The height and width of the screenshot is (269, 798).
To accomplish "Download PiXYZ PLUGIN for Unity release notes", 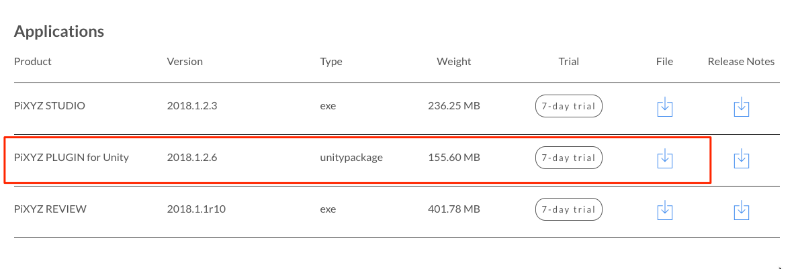I will coord(741,158).
